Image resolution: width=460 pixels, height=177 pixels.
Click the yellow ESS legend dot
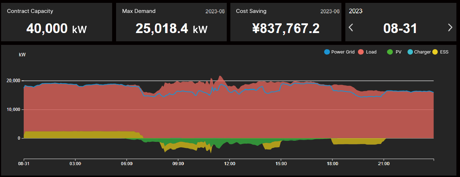click(x=435, y=52)
